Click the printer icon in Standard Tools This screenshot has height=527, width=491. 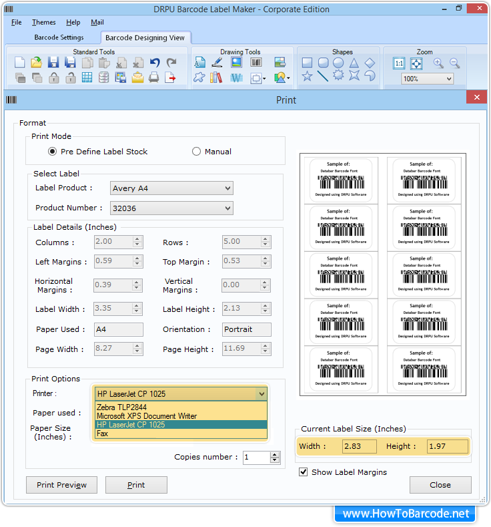tap(153, 78)
